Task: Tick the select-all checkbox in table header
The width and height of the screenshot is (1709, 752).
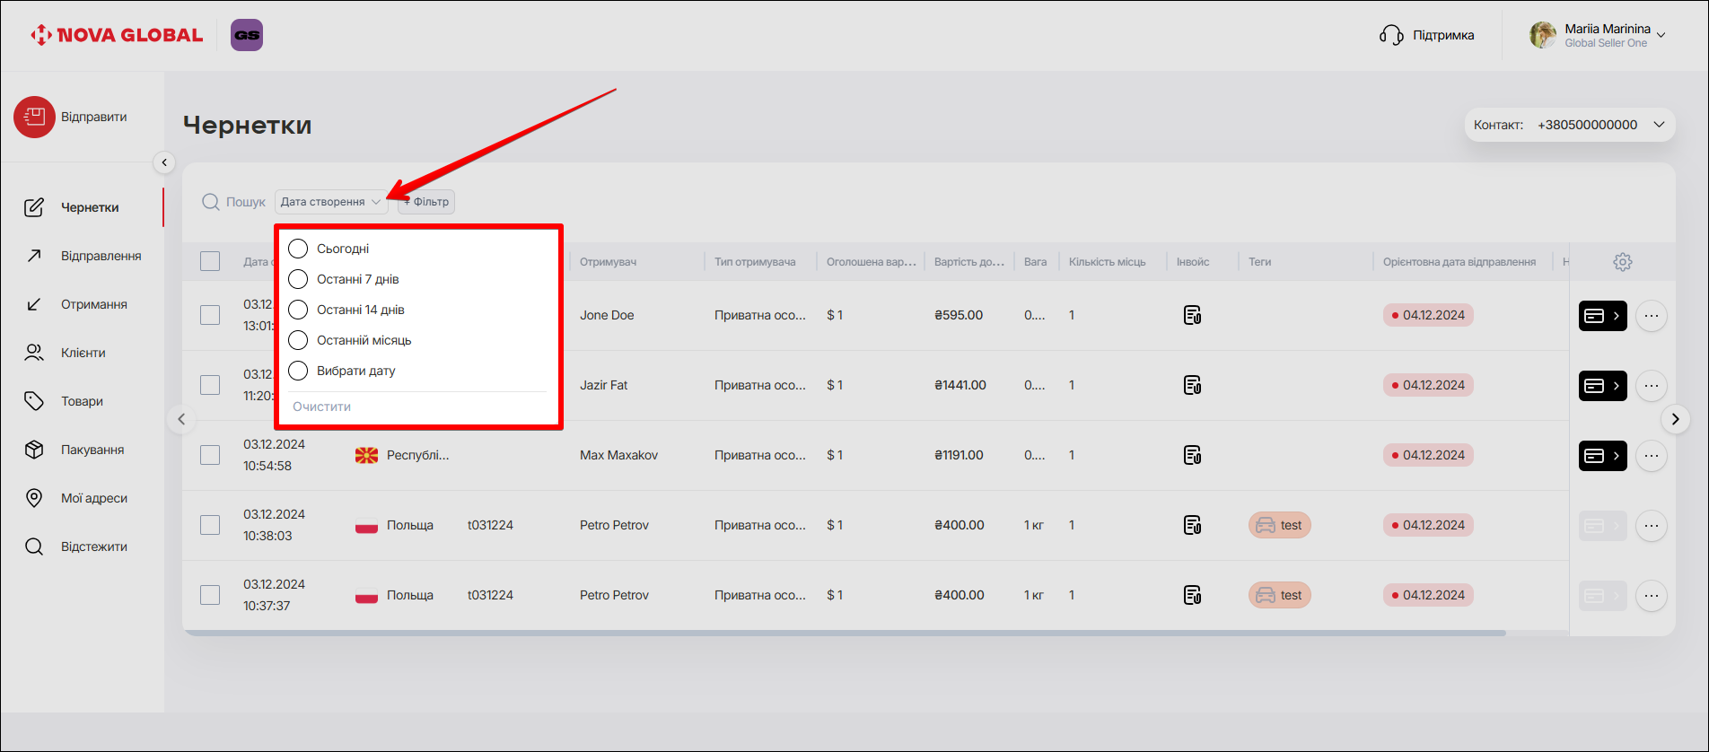Action: pos(210,261)
